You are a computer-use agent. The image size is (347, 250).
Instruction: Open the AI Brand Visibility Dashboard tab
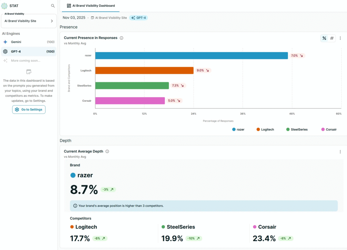coord(91,6)
